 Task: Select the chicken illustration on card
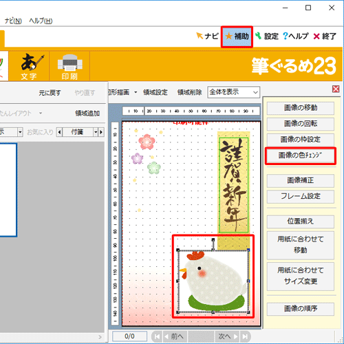(x=213, y=281)
